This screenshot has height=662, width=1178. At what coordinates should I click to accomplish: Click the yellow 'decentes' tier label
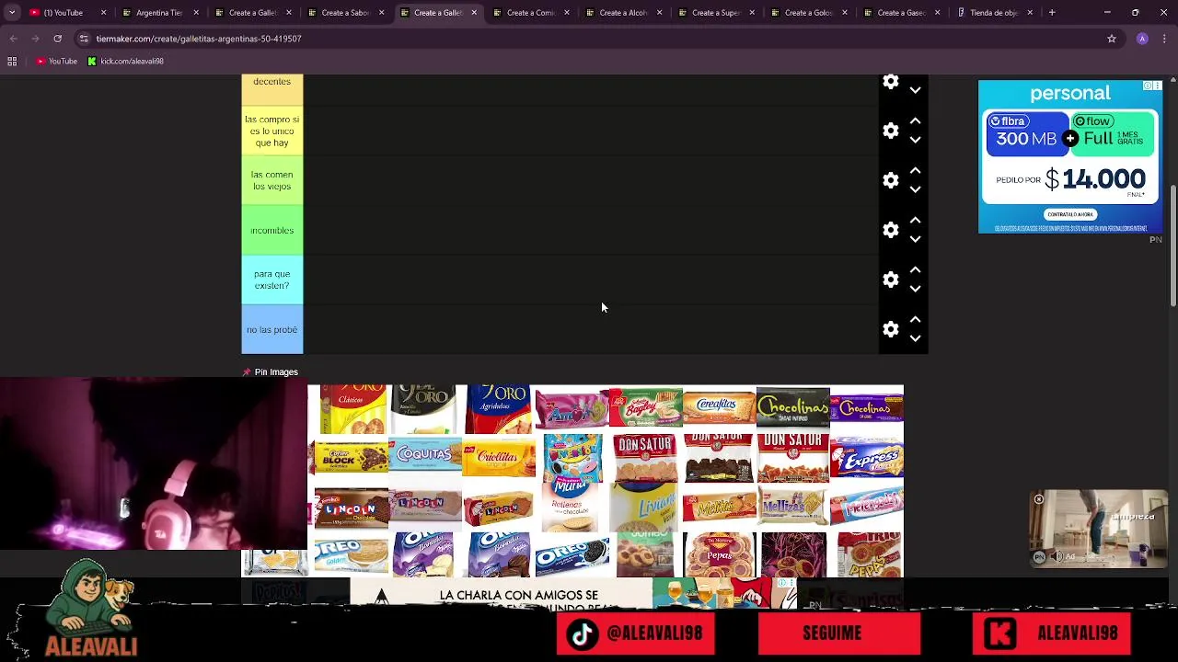point(272,89)
